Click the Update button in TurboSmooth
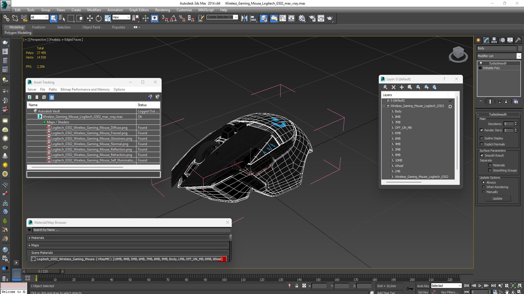The height and width of the screenshot is (294, 524). pos(497,198)
